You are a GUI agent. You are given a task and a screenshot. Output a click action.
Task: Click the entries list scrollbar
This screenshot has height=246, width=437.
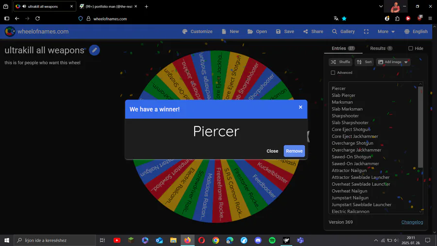(420, 127)
